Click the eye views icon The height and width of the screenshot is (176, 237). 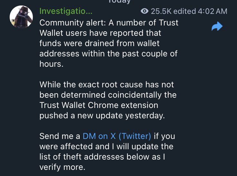(x=145, y=11)
